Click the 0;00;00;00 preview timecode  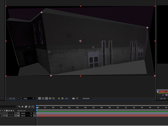(x=86, y=99)
